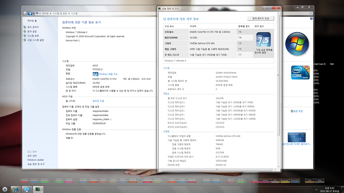The height and width of the screenshot is (193, 344).
Task: Open the Document folder dock item
Action: (x=133, y=181)
